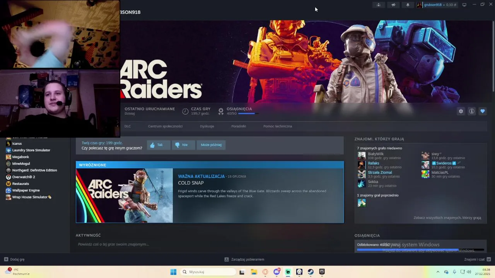Screen dimensions: 495x278
Task: Open friend MatciasPL's profile
Action: pos(440,173)
